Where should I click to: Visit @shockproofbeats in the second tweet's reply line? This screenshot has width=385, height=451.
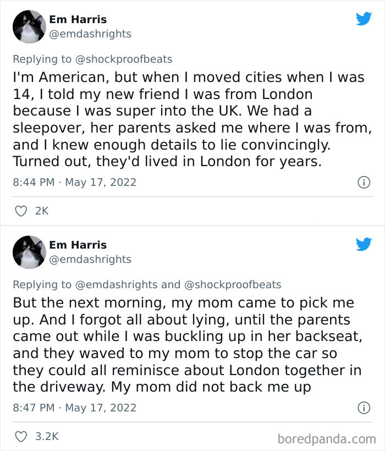[x=233, y=284]
